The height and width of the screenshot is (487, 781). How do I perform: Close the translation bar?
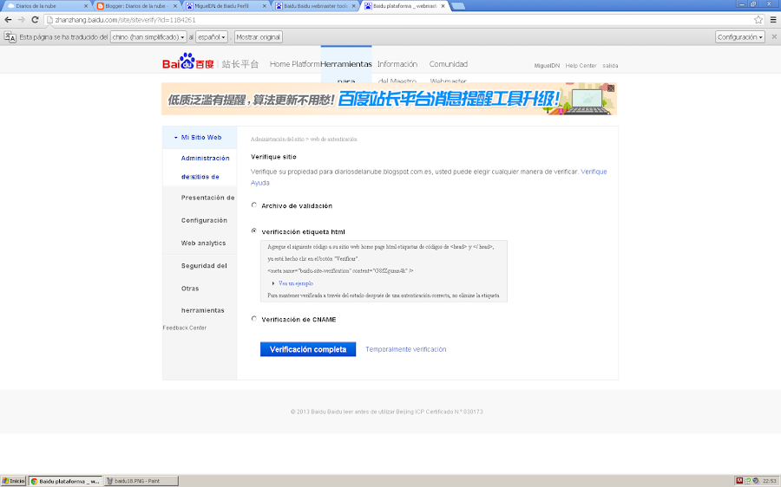point(774,36)
